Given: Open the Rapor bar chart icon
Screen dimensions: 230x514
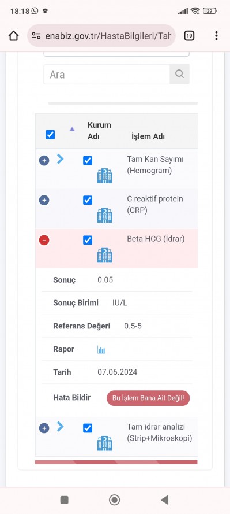Looking at the screenshot, I should [101, 349].
